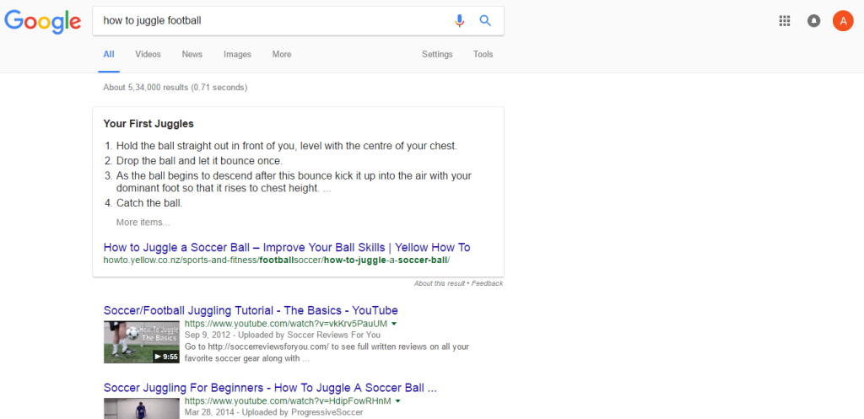The height and width of the screenshot is (419, 864).
Task: Open 'Soccer/Football Juggling Tutorial - The Basics' result
Action: (x=251, y=310)
